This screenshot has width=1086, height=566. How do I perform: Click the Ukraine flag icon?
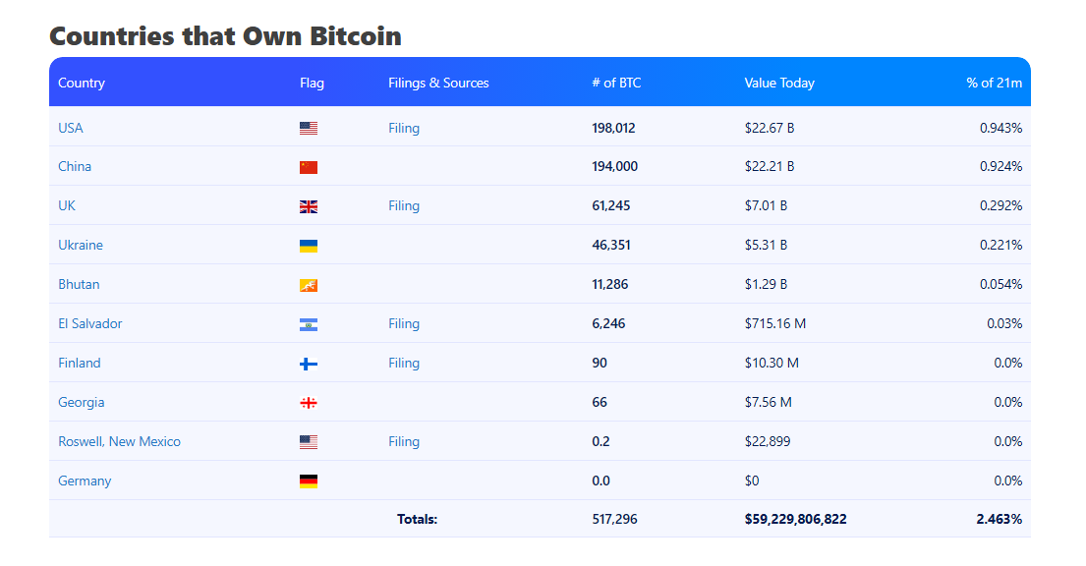pyautogui.click(x=309, y=246)
